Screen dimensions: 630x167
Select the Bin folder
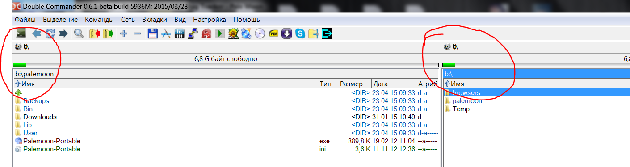click(x=226, y=109)
